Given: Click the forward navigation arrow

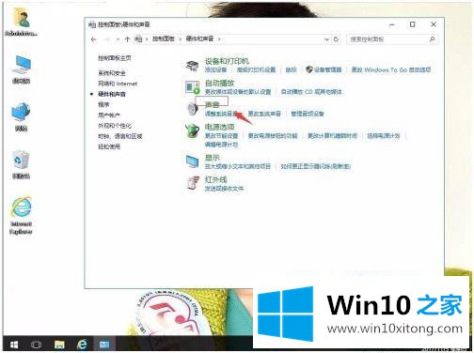Looking at the screenshot, I should coord(107,39).
